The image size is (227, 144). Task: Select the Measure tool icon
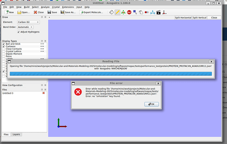(153, 12)
